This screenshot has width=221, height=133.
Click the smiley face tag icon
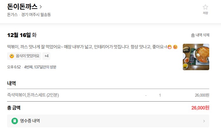tap(12, 56)
